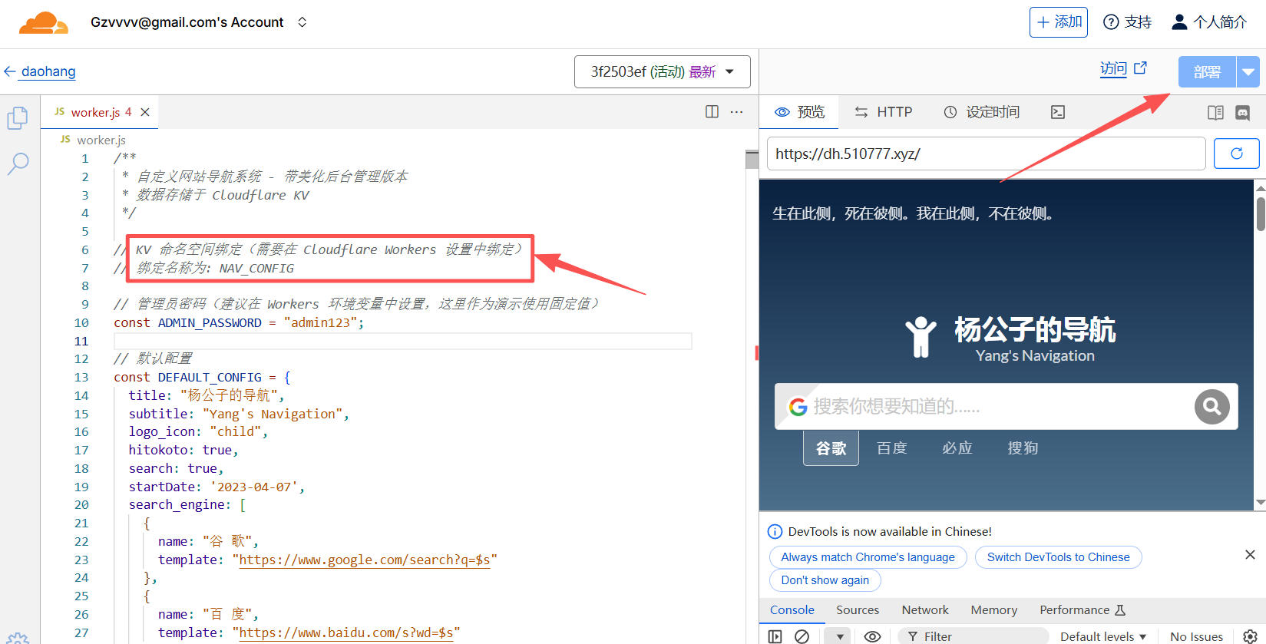Switch search engine to 必应
This screenshot has height=644, width=1266.
(x=957, y=448)
